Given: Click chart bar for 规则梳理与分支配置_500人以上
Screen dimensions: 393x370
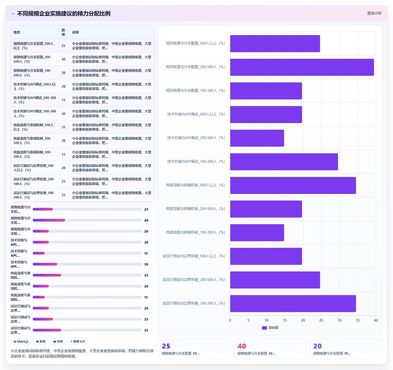Looking at the screenshot, I should click(275, 43).
